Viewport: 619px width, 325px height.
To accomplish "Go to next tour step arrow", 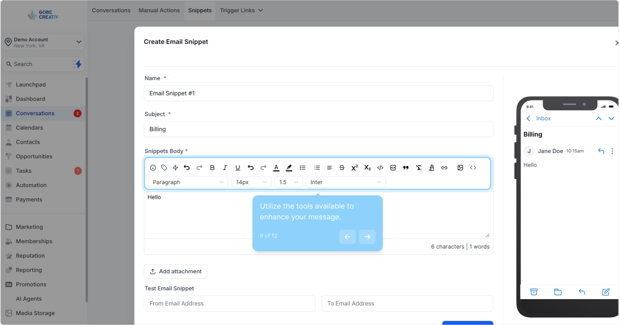I will 367,237.
